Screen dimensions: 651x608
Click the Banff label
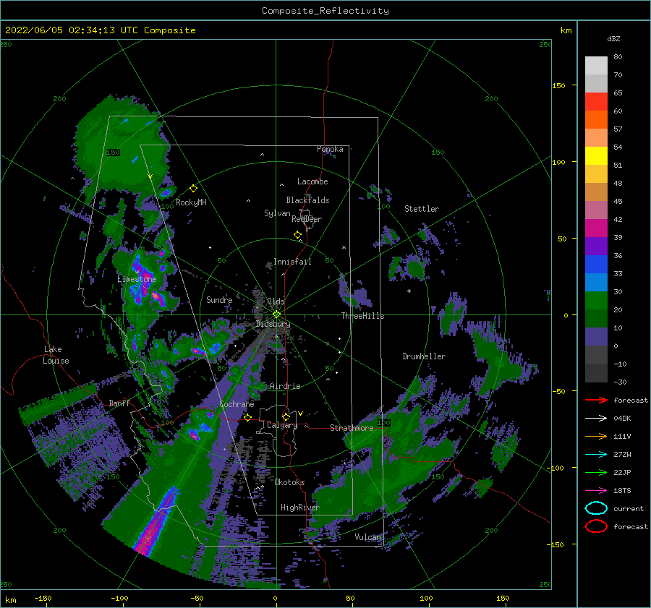[x=119, y=403]
